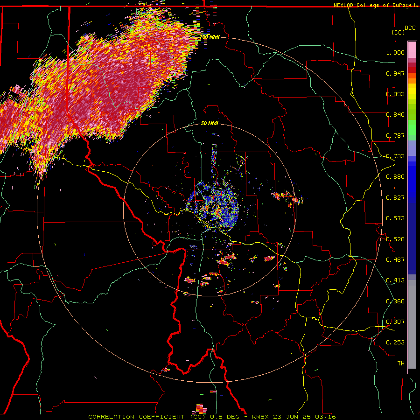Click the 23 JUN 25 date text
This screenshot has height=420, width=420.
pyautogui.click(x=293, y=417)
